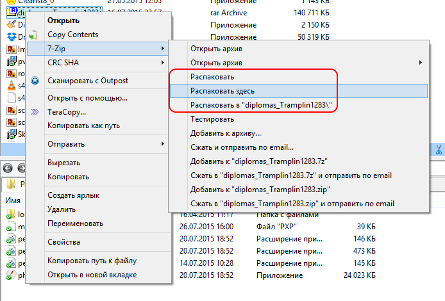This screenshot has width=445, height=301.
Task: Select the Dropbox installer file icon
Action: point(12,37)
